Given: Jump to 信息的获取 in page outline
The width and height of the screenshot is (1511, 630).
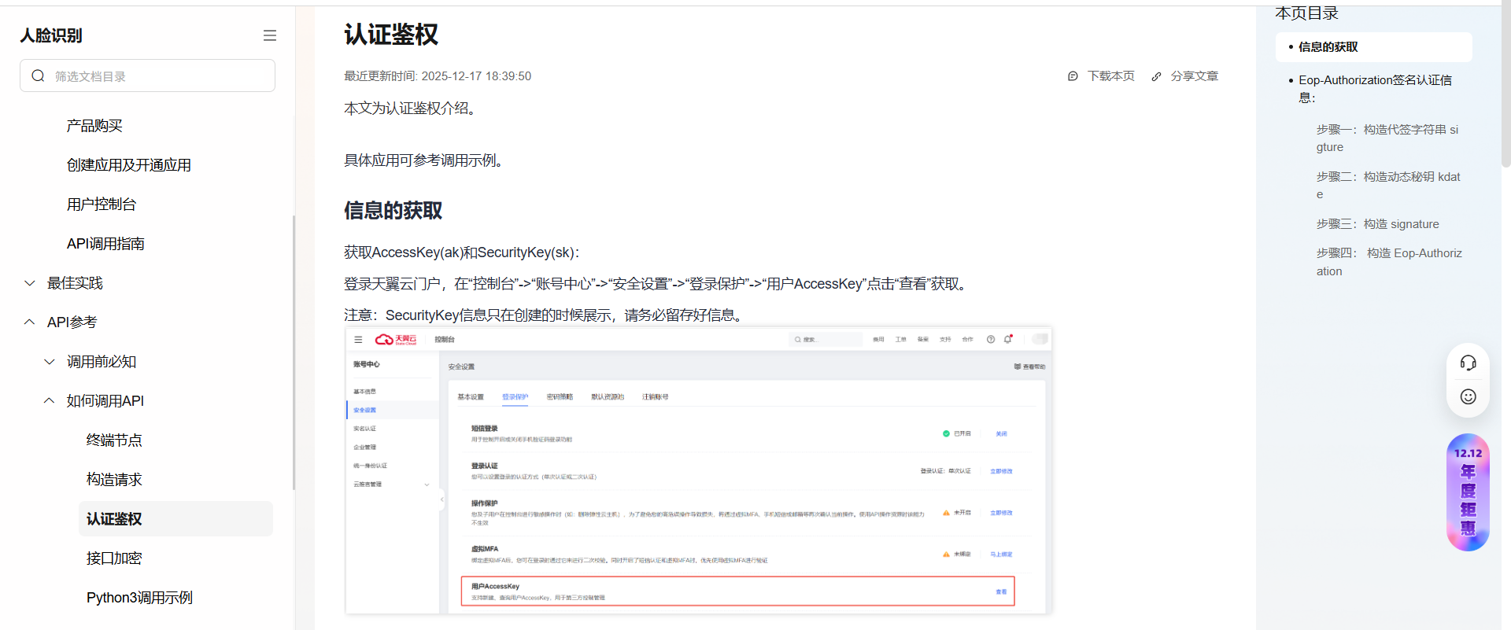Looking at the screenshot, I should 1374,47.
